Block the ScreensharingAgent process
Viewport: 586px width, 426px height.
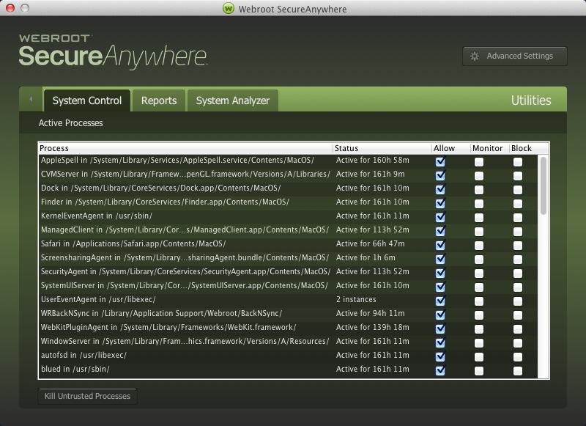pos(518,259)
